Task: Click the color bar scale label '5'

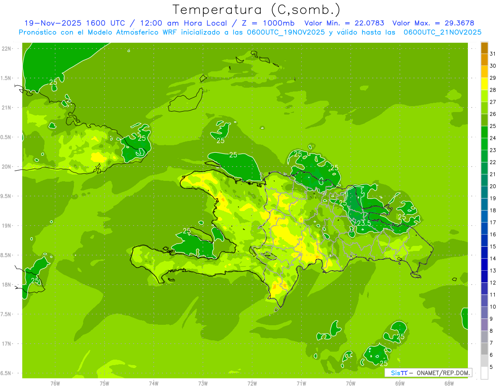Action: click(x=491, y=367)
